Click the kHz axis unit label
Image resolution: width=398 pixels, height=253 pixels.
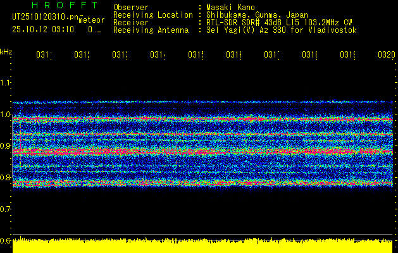[x=6, y=52]
